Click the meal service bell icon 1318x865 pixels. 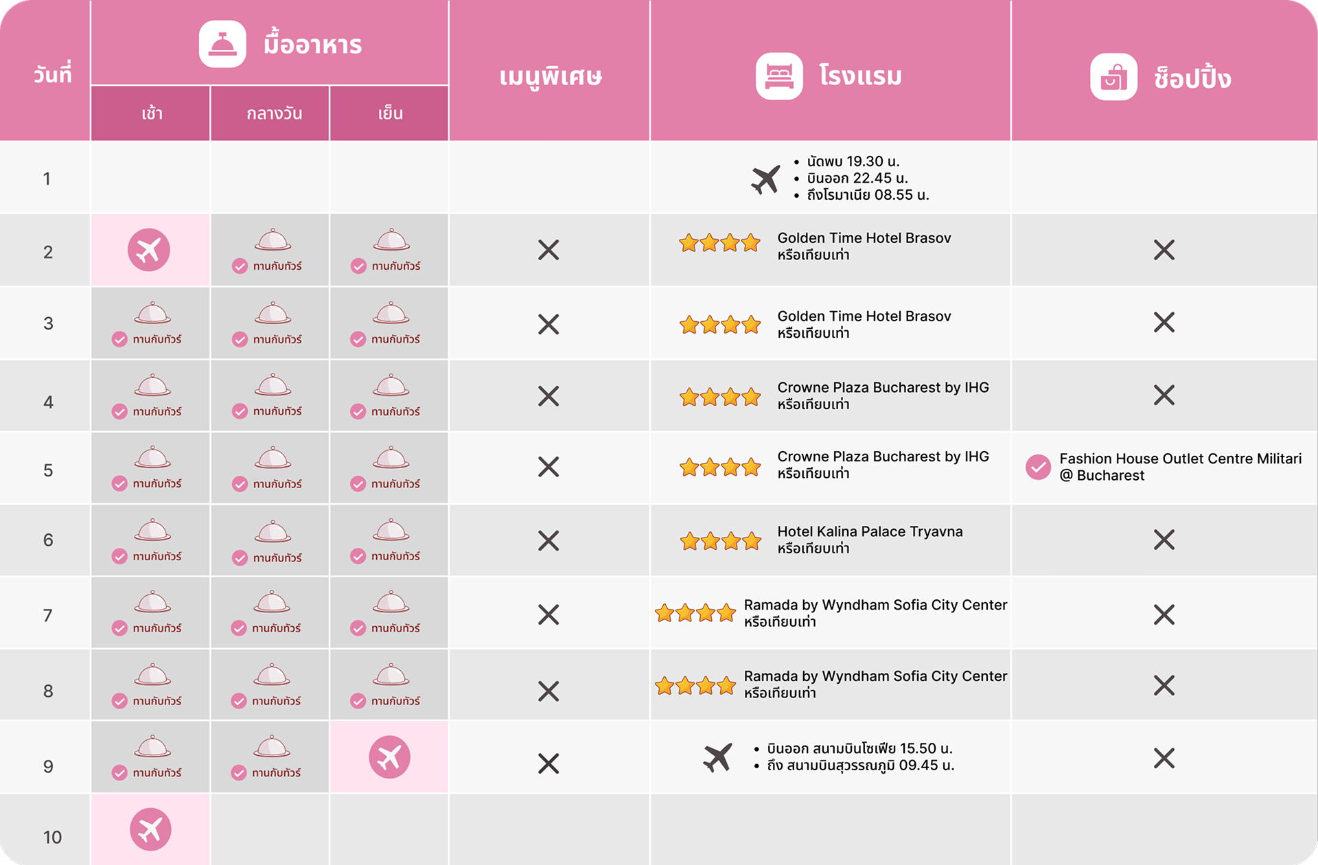tap(222, 45)
